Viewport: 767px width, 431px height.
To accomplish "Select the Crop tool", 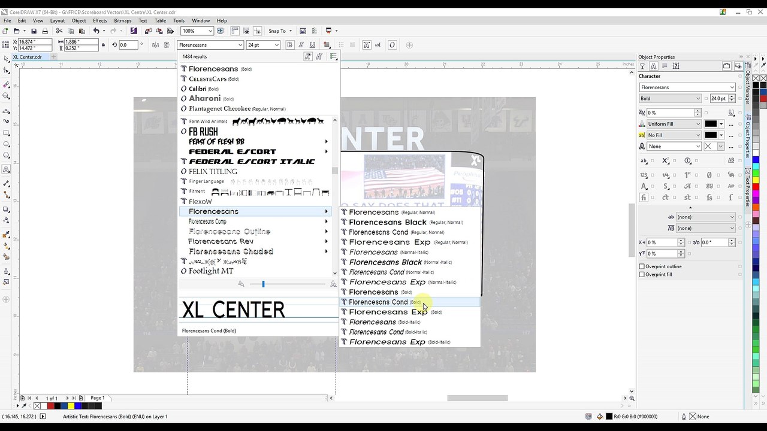I will tap(7, 84).
